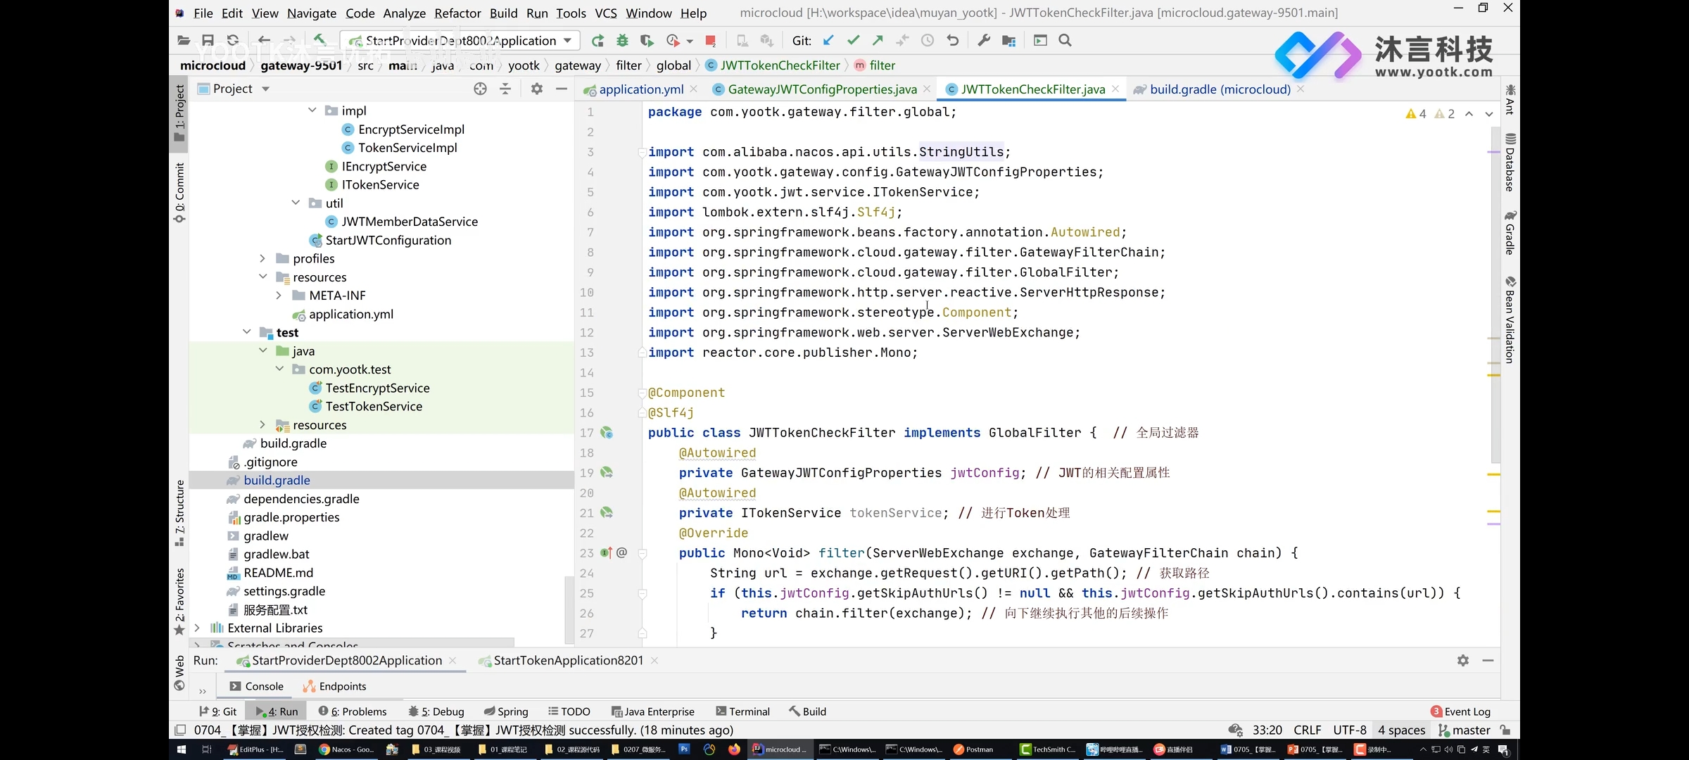Expand External Libraries node
Image resolution: width=1689 pixels, height=760 pixels.
click(197, 628)
